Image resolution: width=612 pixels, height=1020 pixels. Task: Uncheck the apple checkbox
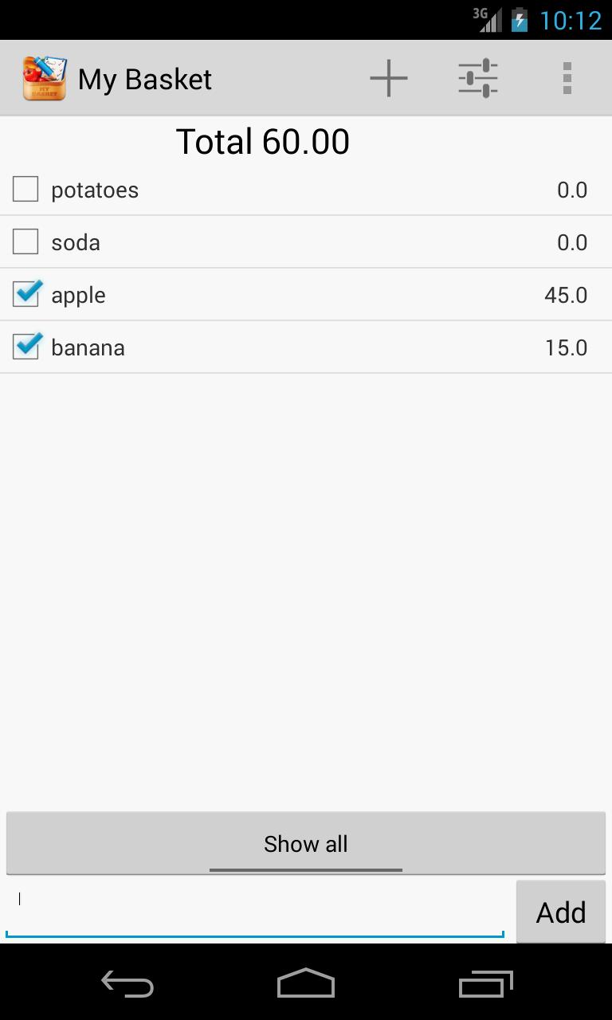point(25,295)
